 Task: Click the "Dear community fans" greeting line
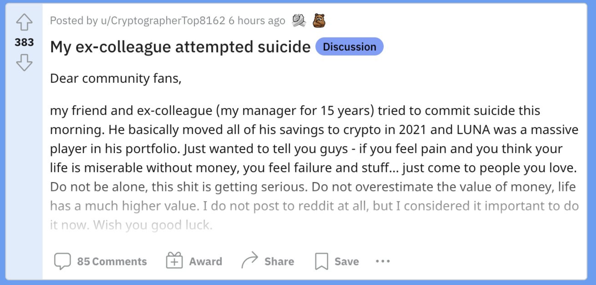pyautogui.click(x=116, y=78)
